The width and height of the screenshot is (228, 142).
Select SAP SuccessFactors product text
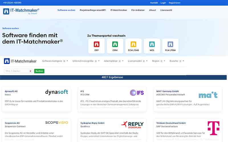click(x=167, y=126)
